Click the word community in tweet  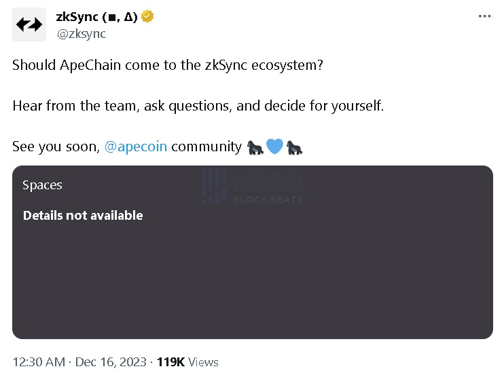[206, 147]
